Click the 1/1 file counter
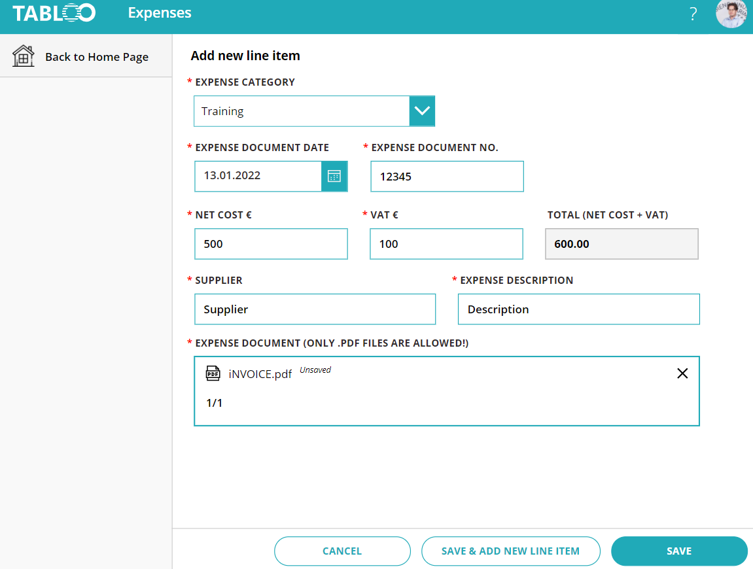Image resolution: width=753 pixels, height=569 pixels. click(x=214, y=403)
